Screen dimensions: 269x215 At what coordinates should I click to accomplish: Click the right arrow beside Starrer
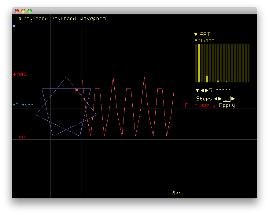[x=206, y=90]
